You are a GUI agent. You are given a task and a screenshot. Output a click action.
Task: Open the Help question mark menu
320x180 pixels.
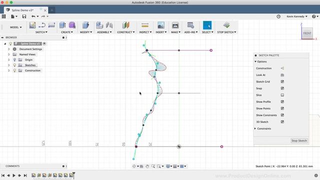click(x=313, y=16)
